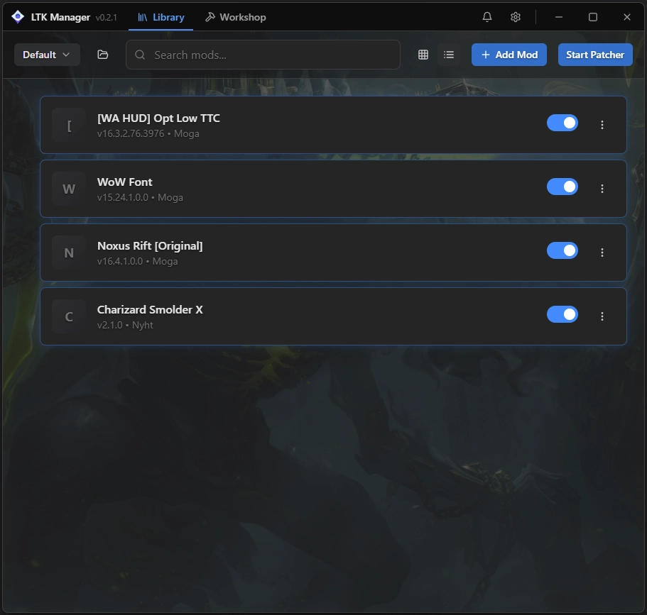Click the C thumbnail of Charizard Smolder X
This screenshot has height=615, width=647.
pos(69,316)
